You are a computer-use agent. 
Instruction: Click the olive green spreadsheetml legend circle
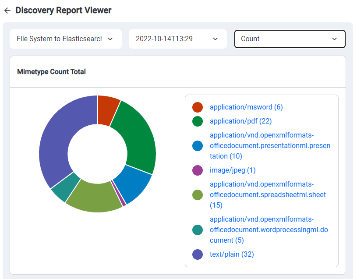coord(198,195)
